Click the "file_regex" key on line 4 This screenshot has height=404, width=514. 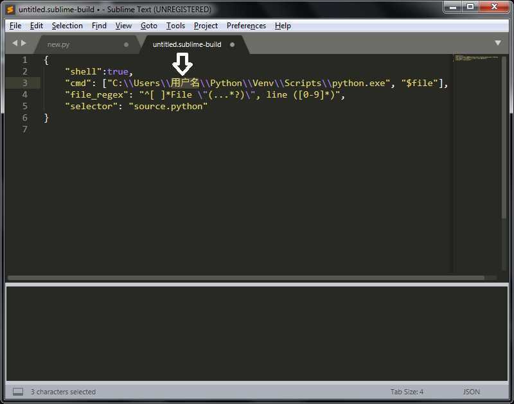[x=97, y=94]
